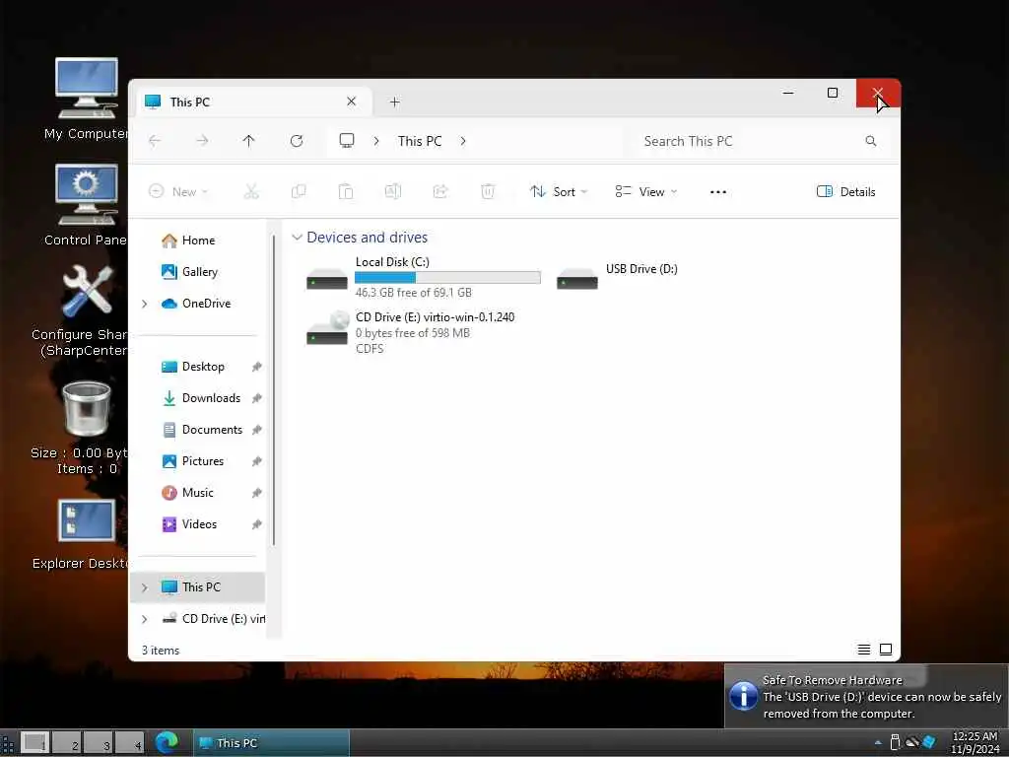Switch to virtual desktop 2
The width and height of the screenshot is (1009, 757).
click(66, 743)
